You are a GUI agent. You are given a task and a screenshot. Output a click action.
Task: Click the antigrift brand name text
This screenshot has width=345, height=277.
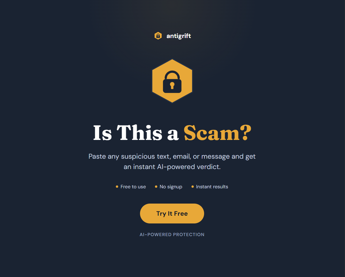click(179, 36)
